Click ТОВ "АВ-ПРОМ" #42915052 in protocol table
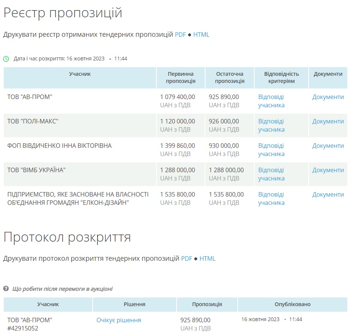The height and width of the screenshot is (335, 348). [30, 324]
